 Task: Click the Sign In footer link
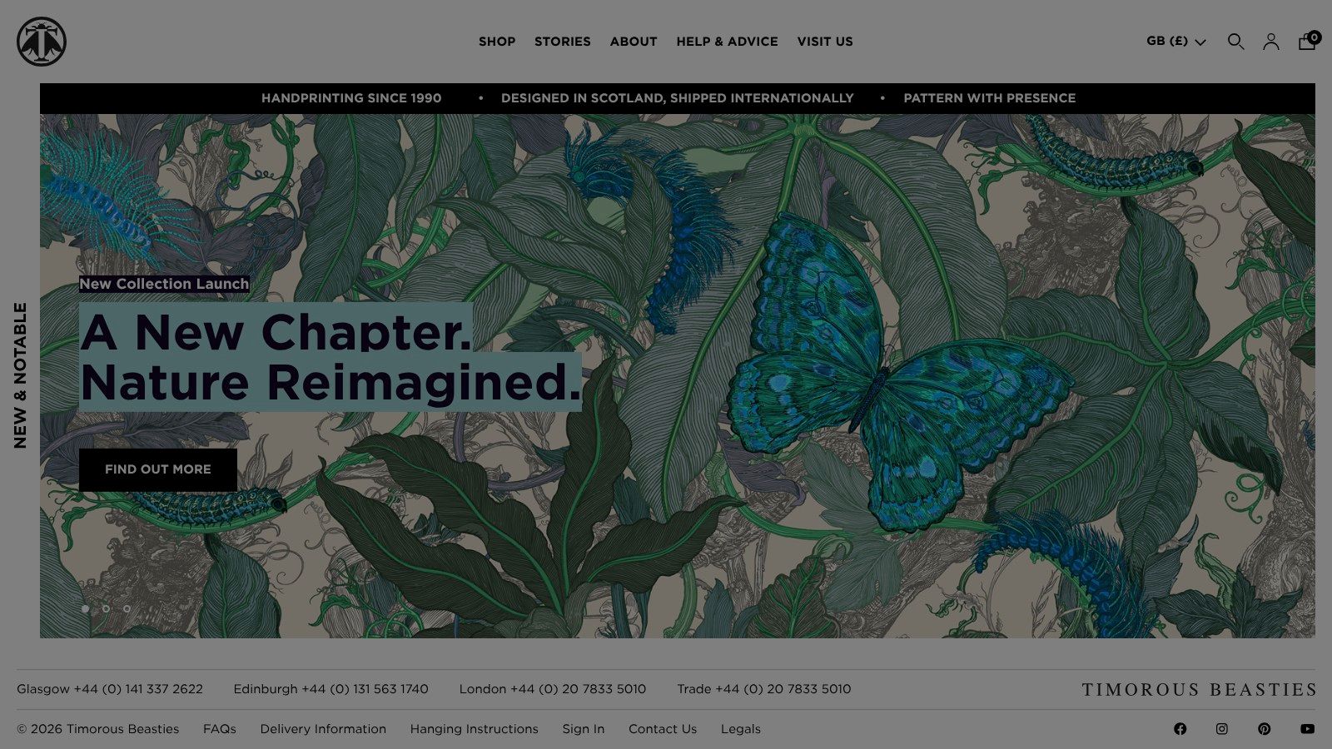584,729
